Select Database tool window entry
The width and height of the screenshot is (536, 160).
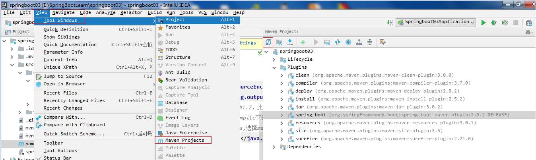[198, 102]
